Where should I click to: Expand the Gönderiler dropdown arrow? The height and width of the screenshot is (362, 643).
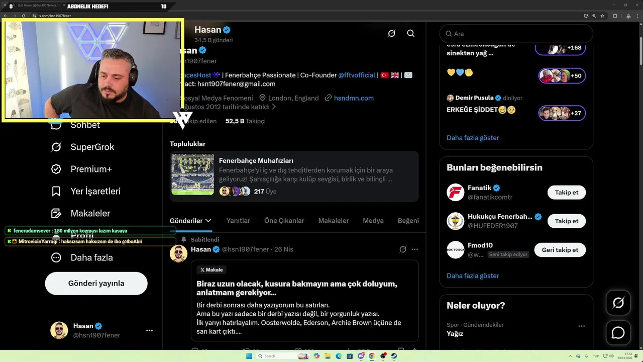point(208,221)
